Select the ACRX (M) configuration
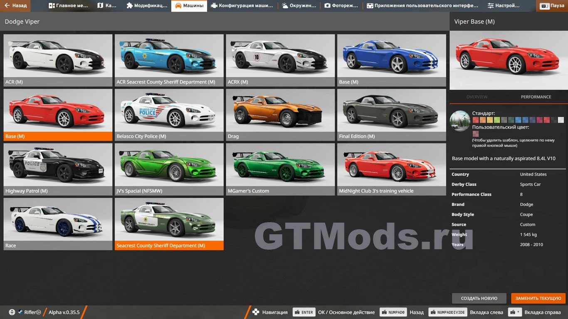The width and height of the screenshot is (568, 319). pyautogui.click(x=280, y=60)
